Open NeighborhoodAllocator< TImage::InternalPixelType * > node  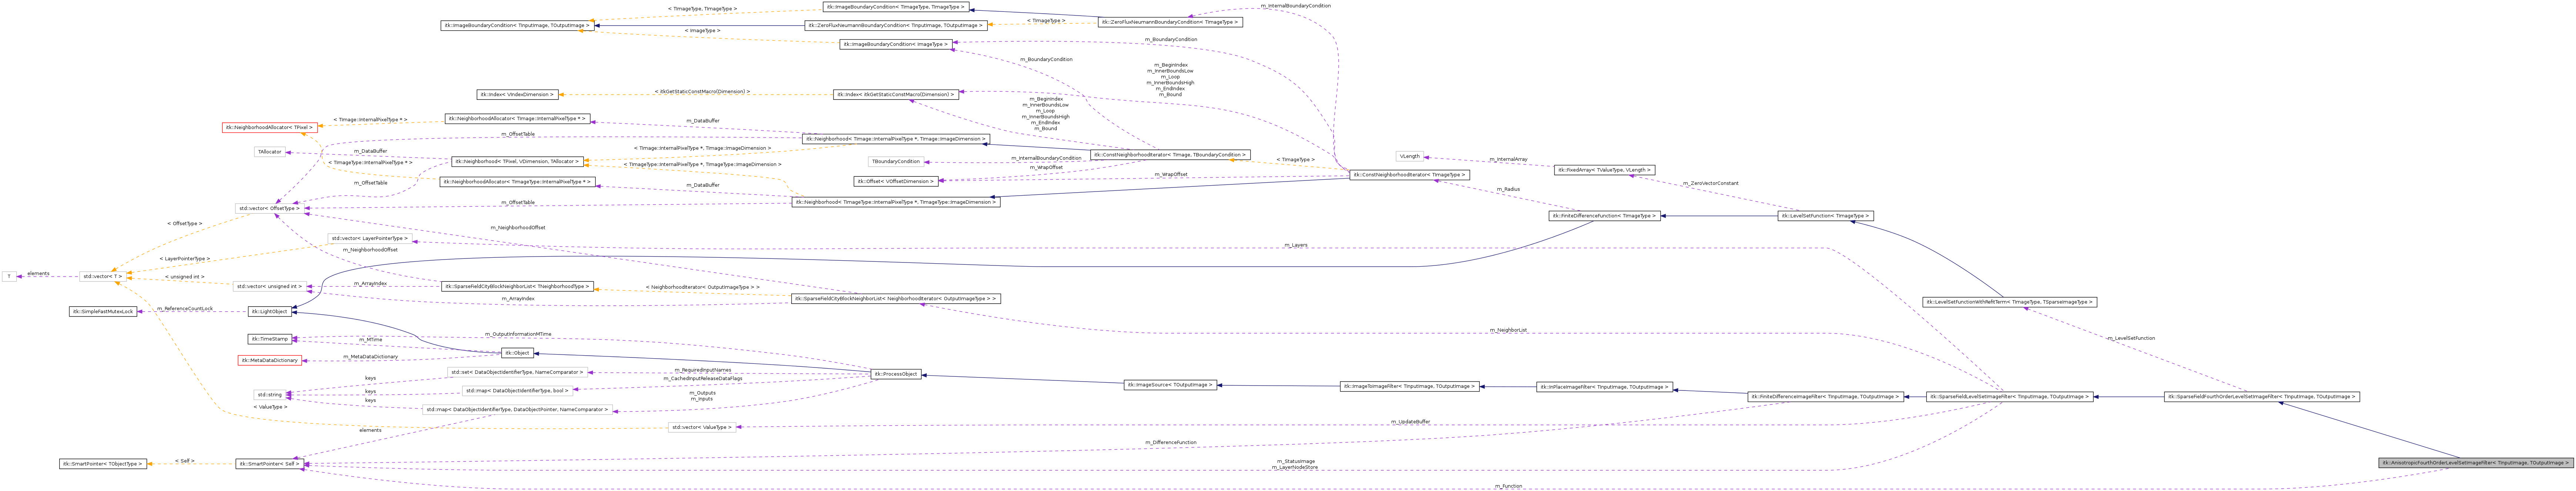coord(517,119)
